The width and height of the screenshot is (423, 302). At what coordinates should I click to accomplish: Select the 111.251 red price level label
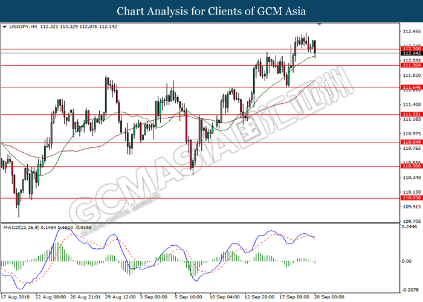point(411,114)
